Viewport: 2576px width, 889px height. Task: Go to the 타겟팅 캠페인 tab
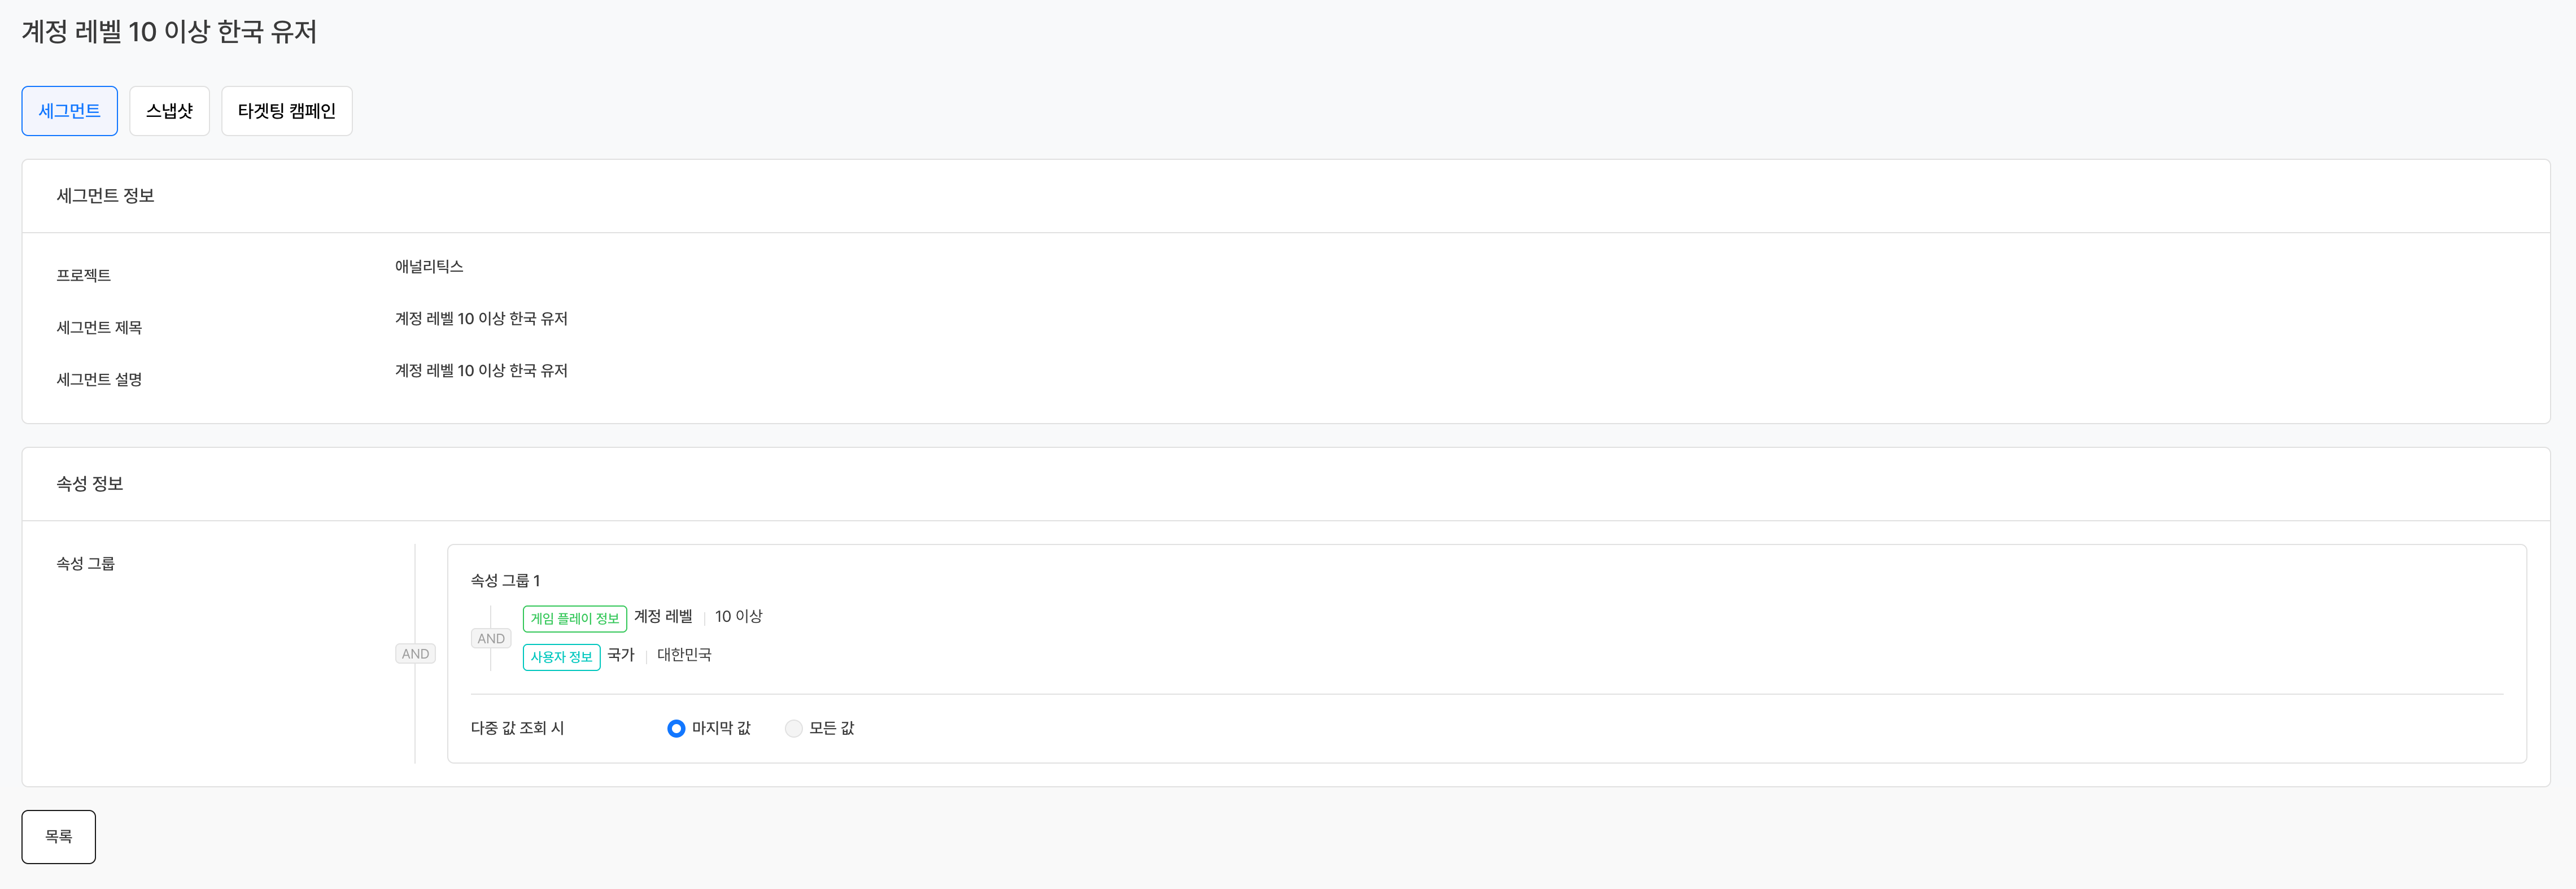tap(286, 111)
